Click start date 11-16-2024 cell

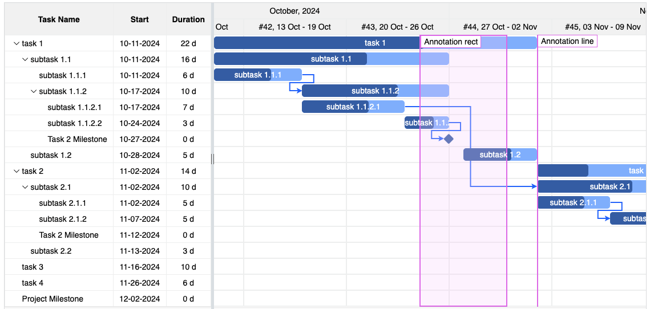point(140,267)
